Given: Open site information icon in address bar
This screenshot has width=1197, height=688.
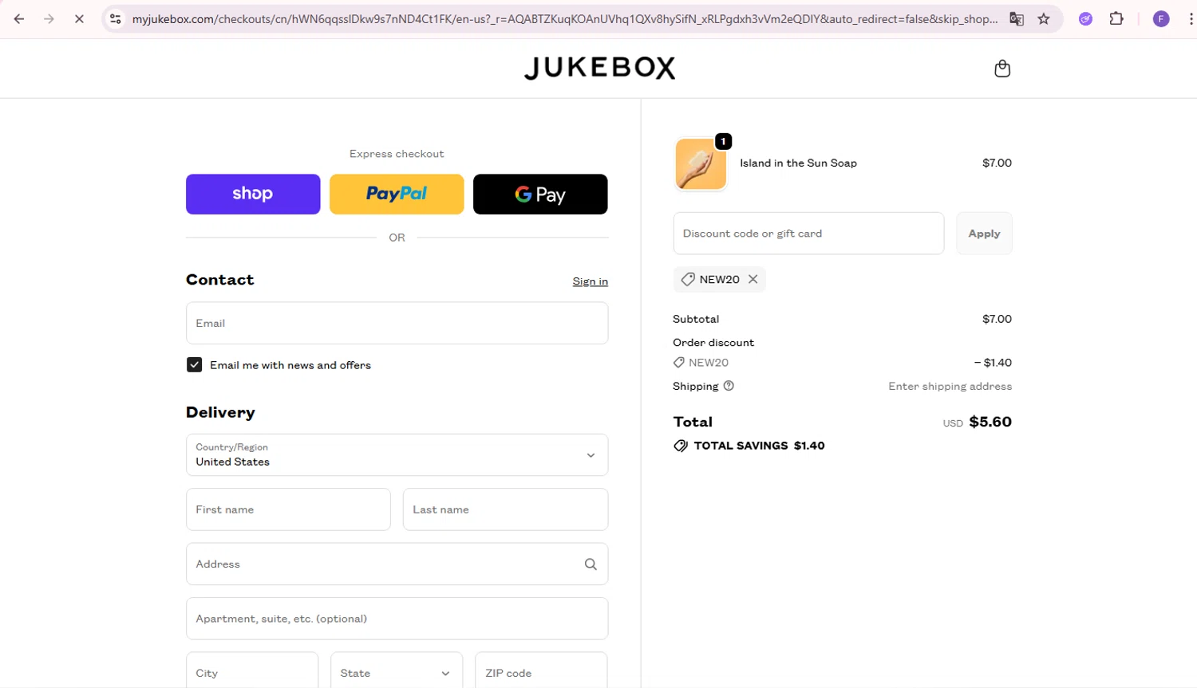Looking at the screenshot, I should [x=116, y=19].
